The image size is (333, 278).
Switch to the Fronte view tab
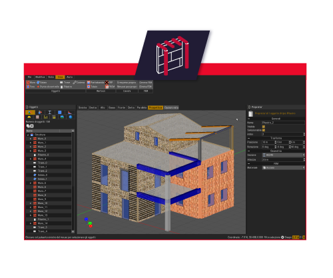(x=121, y=107)
